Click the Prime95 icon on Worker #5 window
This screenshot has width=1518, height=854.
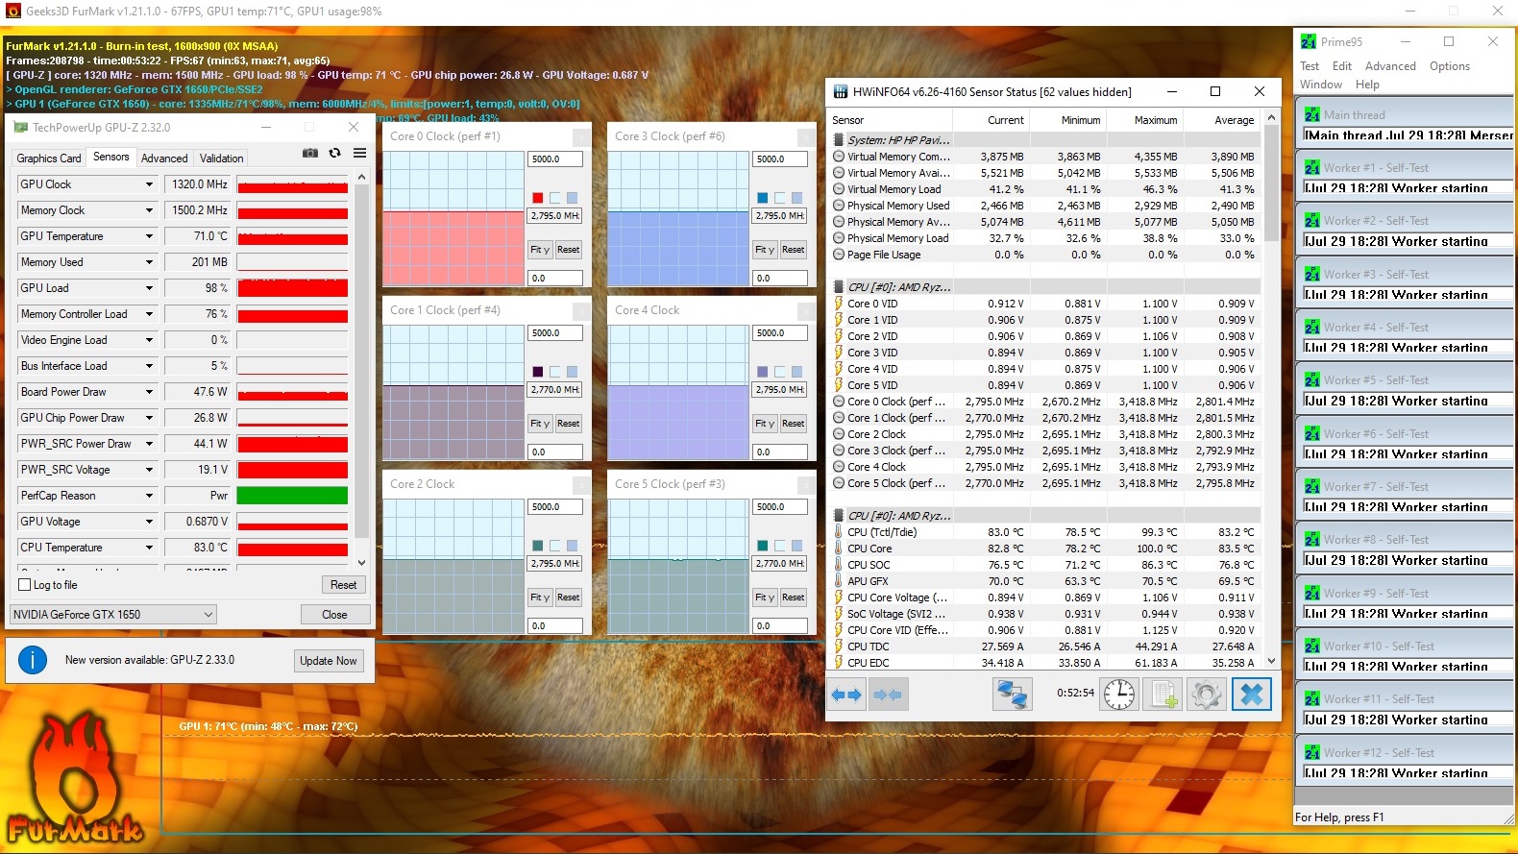pyautogui.click(x=1311, y=379)
